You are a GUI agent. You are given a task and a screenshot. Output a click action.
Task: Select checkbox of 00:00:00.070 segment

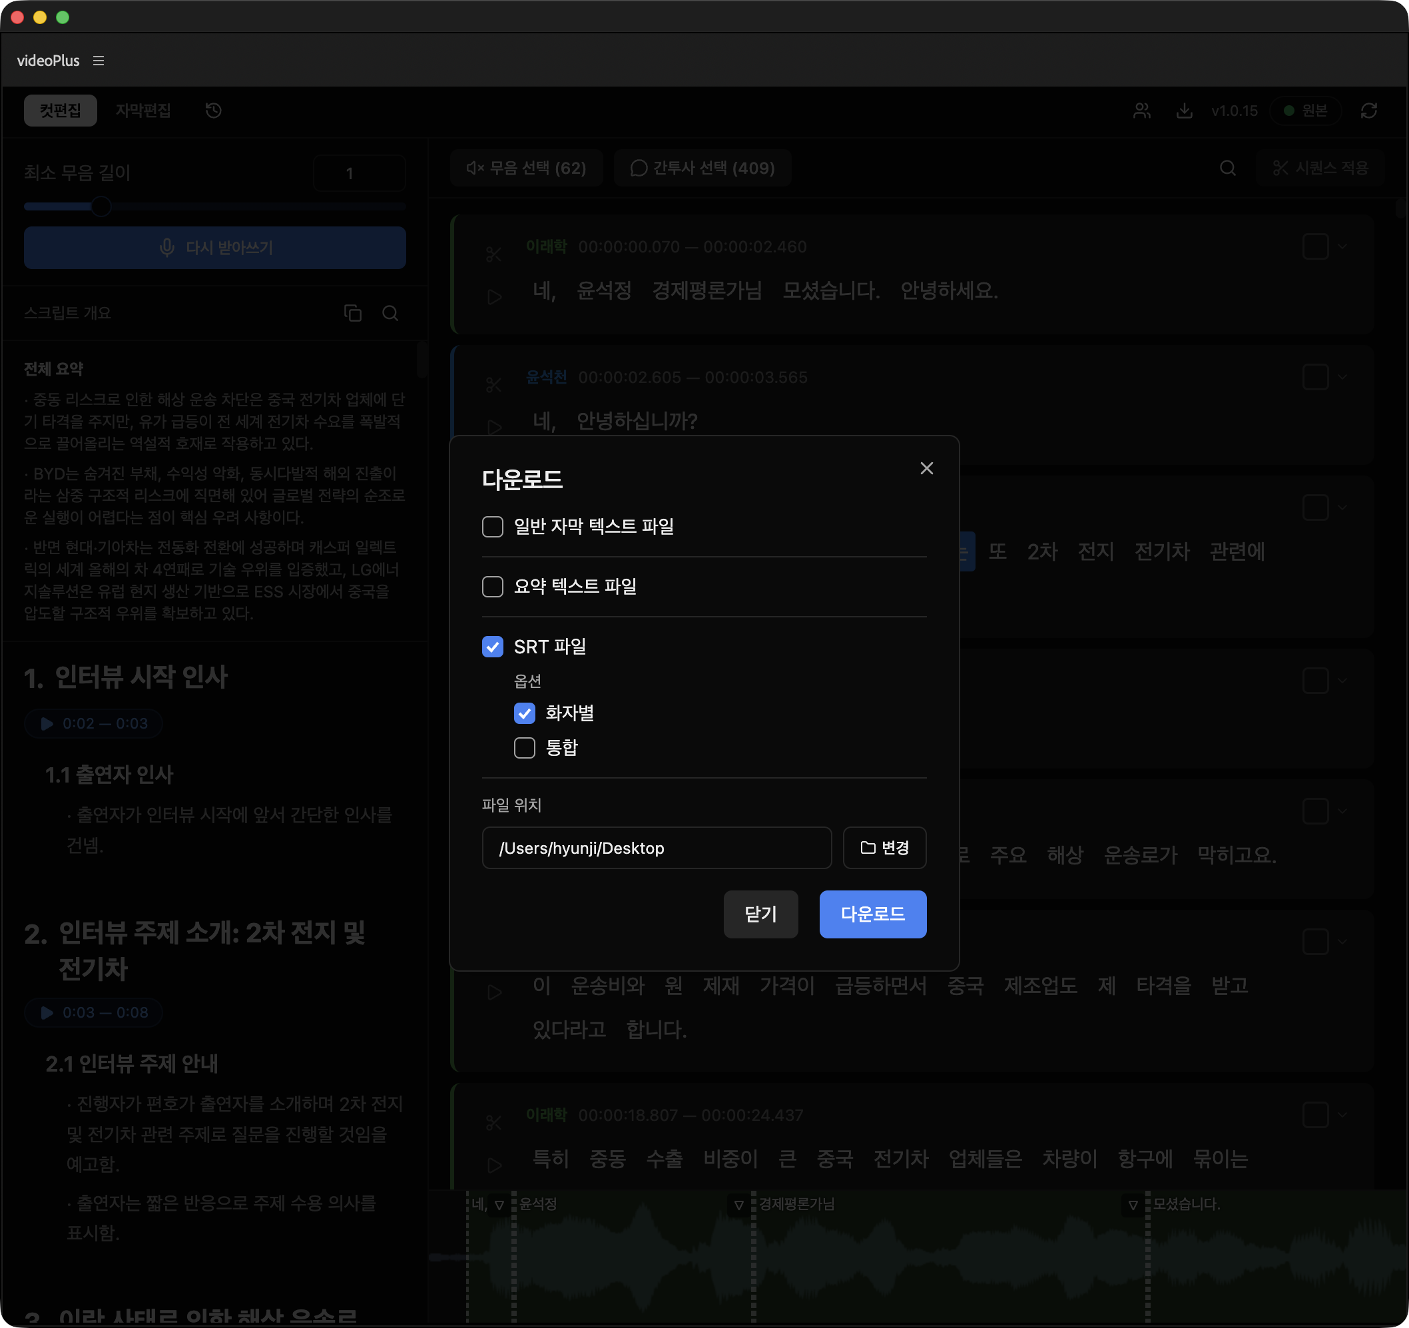[1316, 246]
